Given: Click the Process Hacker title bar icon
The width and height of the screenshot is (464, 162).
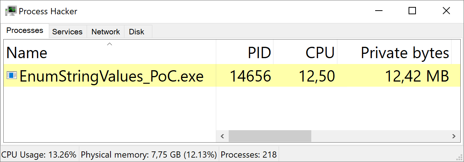Looking at the screenshot, I should click(10, 11).
